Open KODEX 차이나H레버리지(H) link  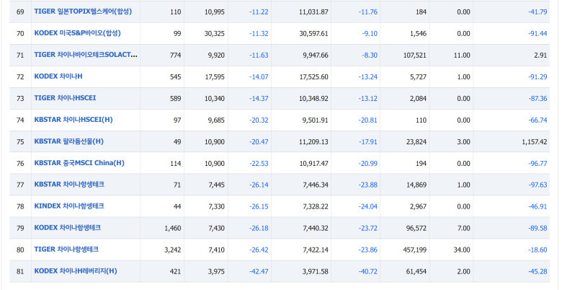[76, 271]
